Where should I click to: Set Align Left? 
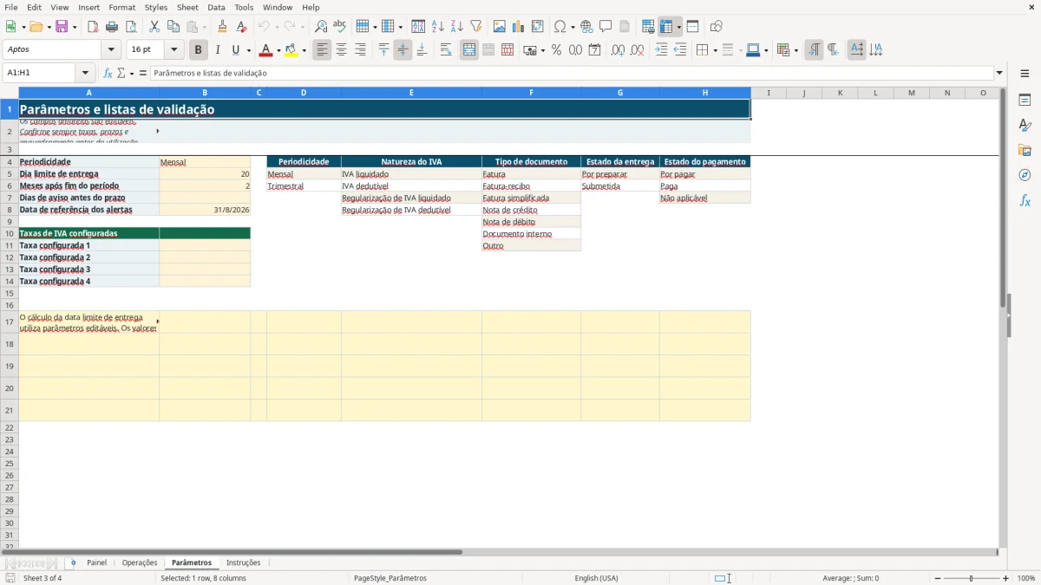tap(323, 50)
